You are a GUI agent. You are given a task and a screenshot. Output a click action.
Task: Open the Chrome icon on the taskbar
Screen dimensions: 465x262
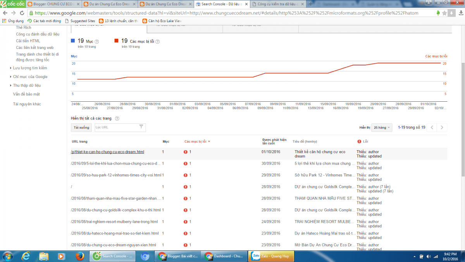coord(145,256)
